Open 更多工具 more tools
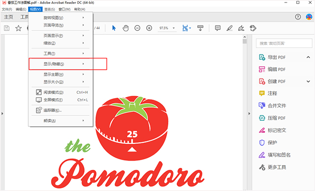Screen dimensions: 315x191 pyautogui.click(x=272, y=167)
